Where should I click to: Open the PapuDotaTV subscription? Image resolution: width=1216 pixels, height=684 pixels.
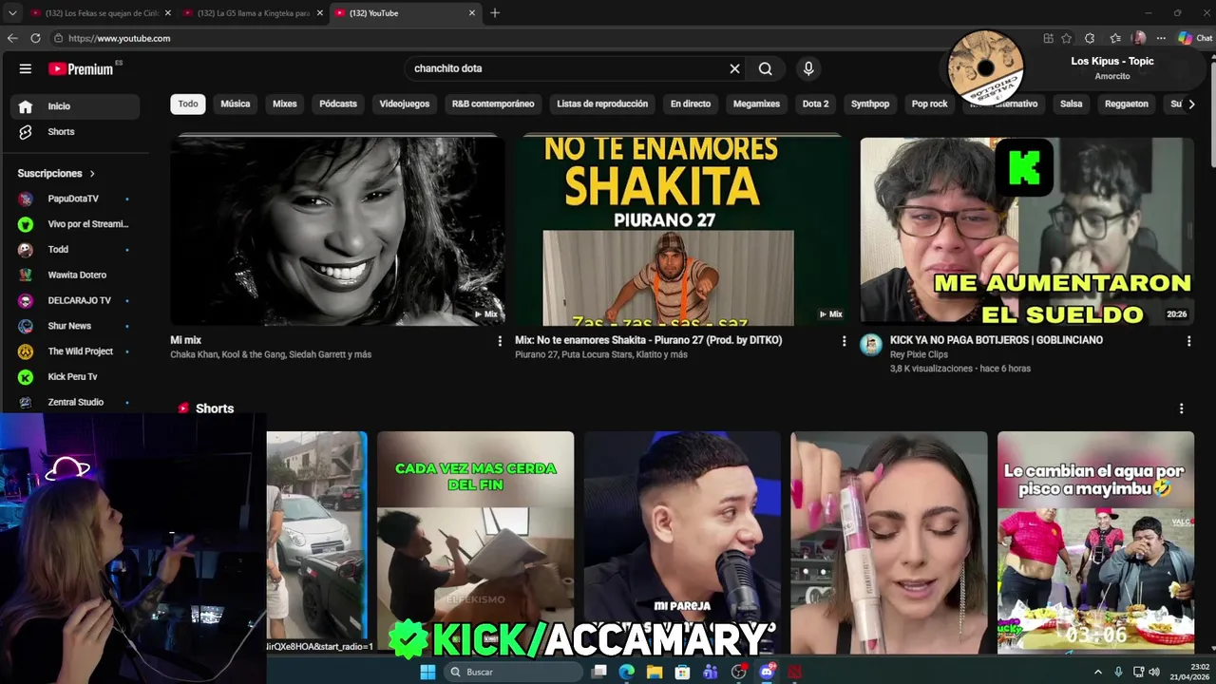click(74, 199)
